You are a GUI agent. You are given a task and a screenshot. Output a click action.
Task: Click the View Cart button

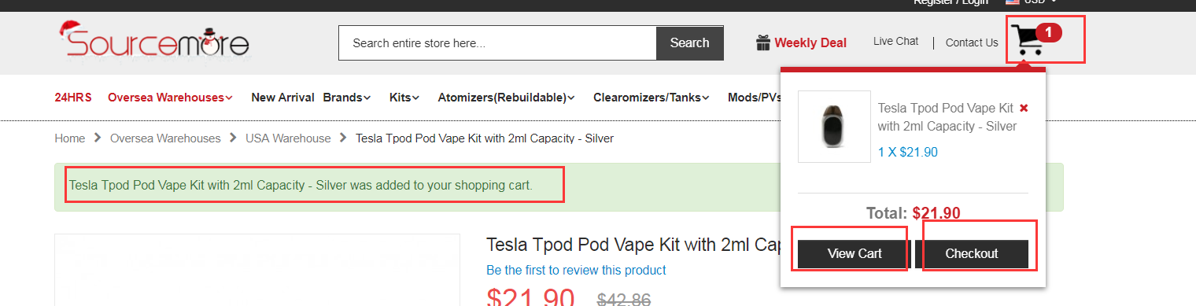coord(855,253)
